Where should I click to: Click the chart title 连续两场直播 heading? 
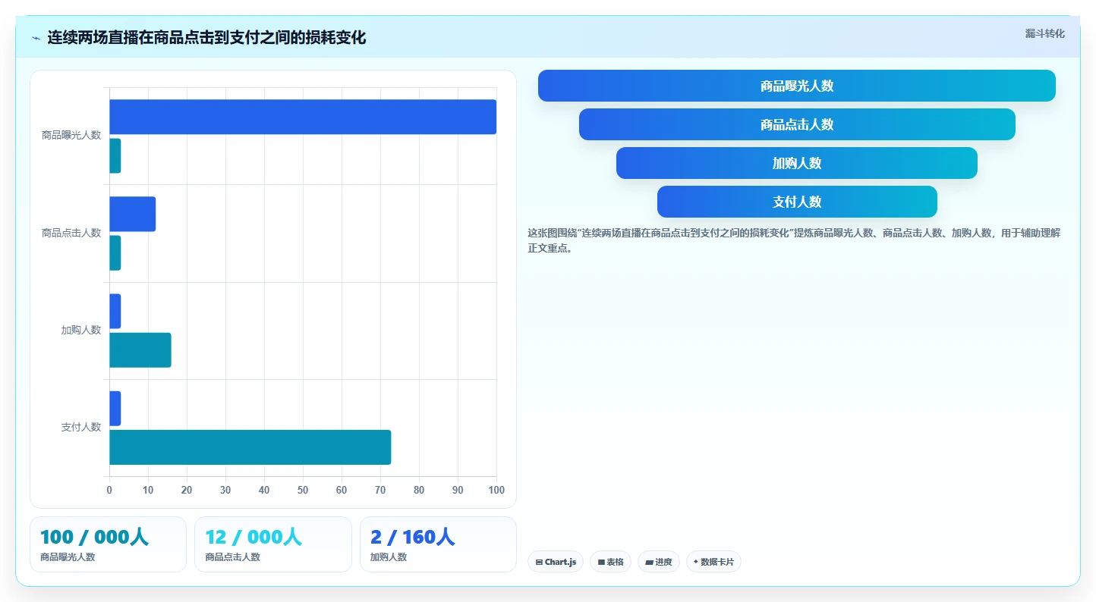point(206,38)
